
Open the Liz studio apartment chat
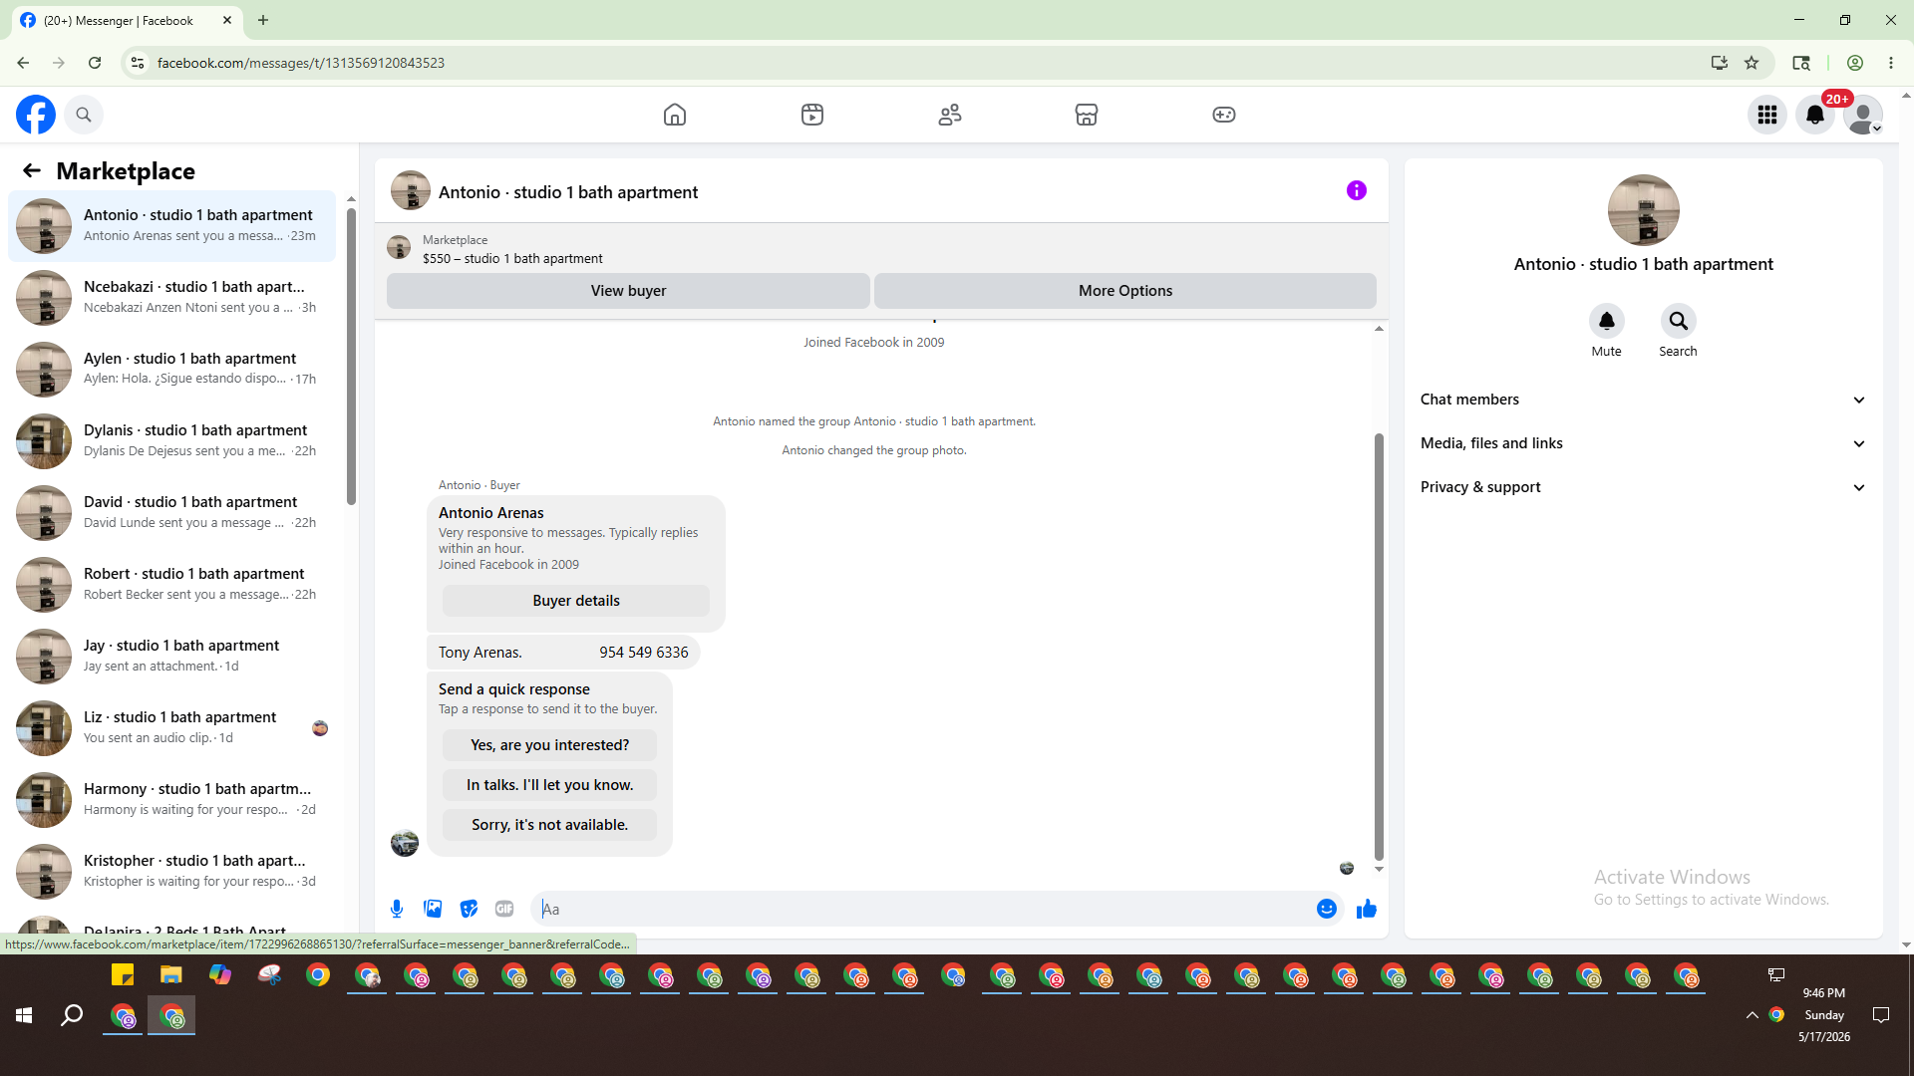(171, 728)
